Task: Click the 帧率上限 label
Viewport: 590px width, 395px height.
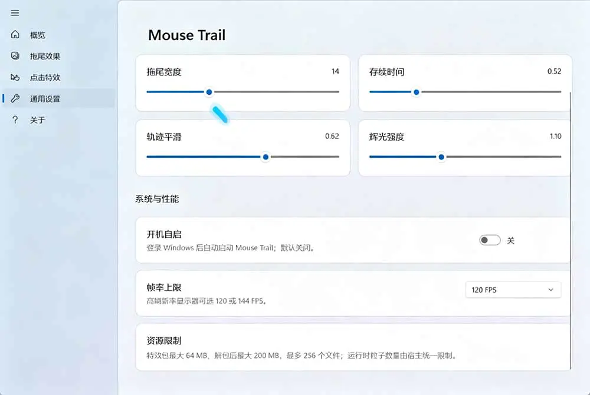Action: tap(164, 288)
